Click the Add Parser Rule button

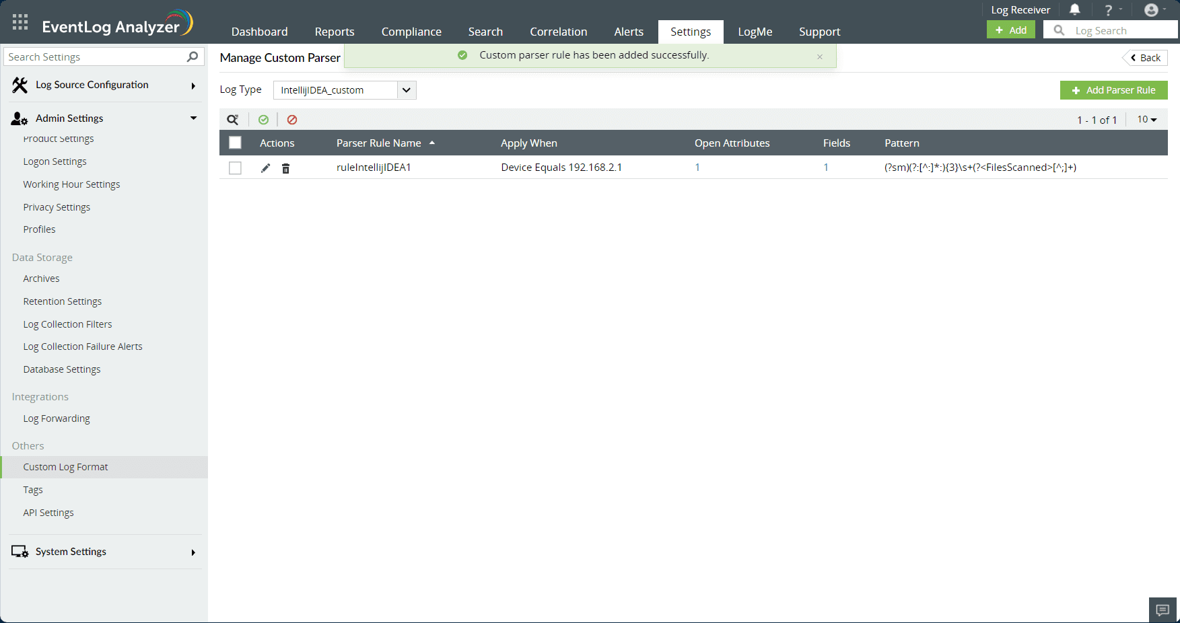[1113, 89]
